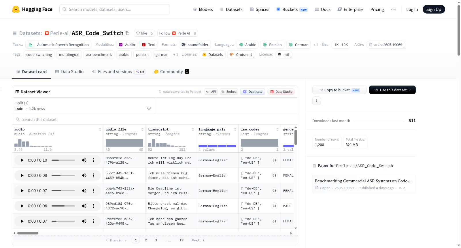The height and width of the screenshot is (248, 461).
Task: Open Docs in the top navigation
Action: tap(323, 9)
